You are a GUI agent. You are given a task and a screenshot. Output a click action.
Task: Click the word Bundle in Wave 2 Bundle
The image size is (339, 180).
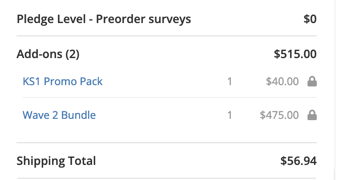click(x=78, y=115)
